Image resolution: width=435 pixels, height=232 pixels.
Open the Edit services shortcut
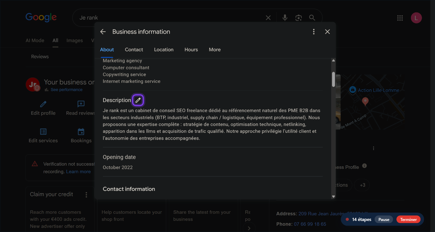(43, 136)
